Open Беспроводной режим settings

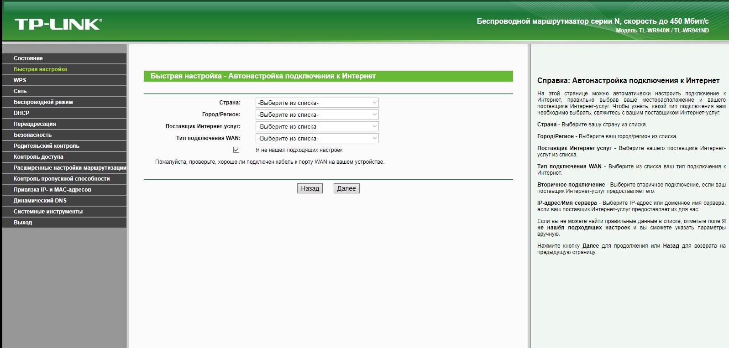pyautogui.click(x=43, y=102)
